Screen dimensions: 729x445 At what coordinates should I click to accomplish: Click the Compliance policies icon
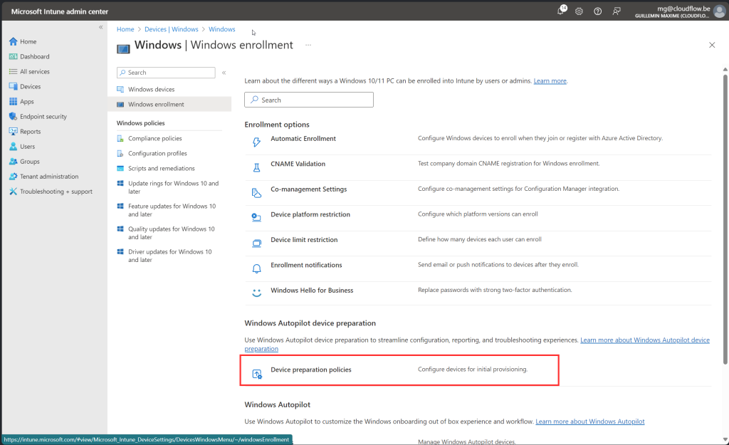[120, 139]
